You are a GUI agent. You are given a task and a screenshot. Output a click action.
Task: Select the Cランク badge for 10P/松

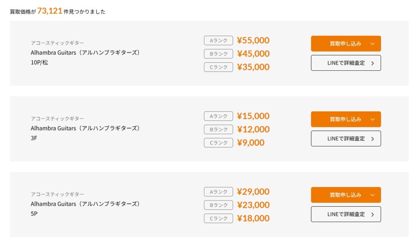(218, 67)
